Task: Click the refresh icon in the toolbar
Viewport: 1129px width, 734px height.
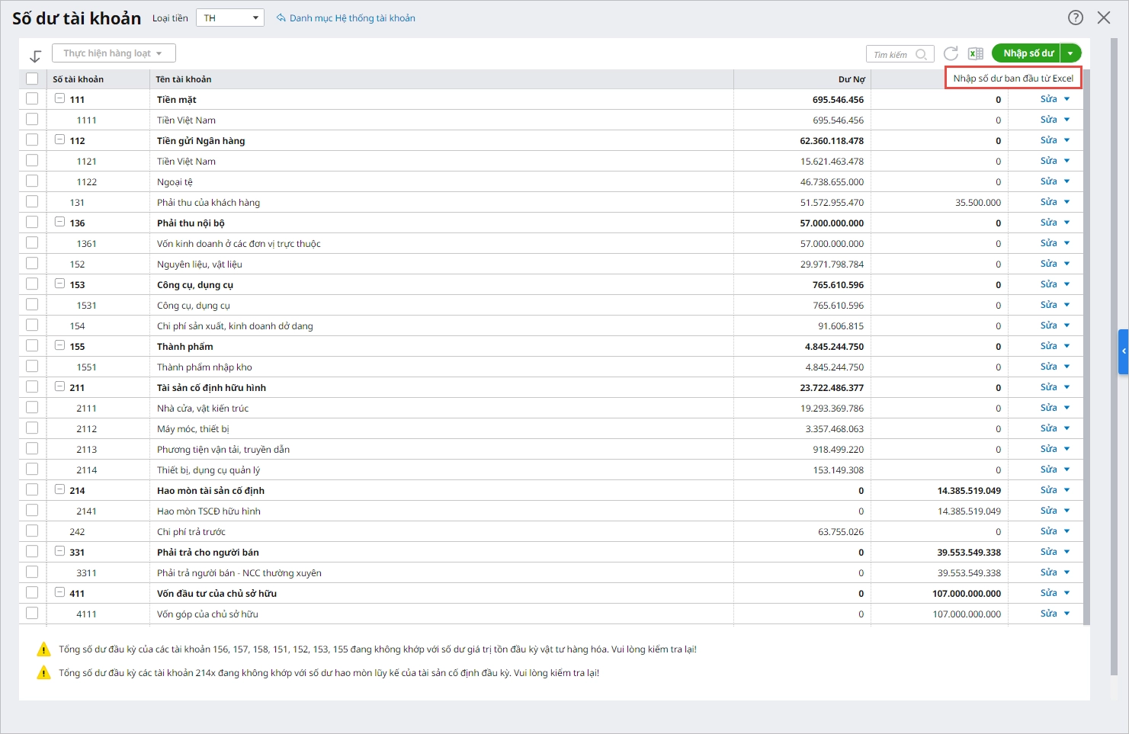Action: pyautogui.click(x=951, y=53)
